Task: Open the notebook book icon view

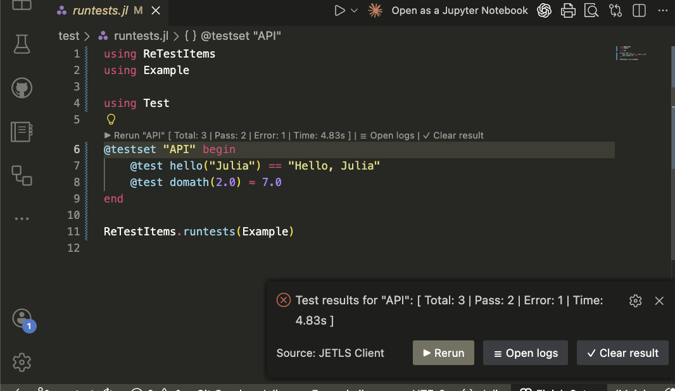Action: pyautogui.click(x=22, y=132)
